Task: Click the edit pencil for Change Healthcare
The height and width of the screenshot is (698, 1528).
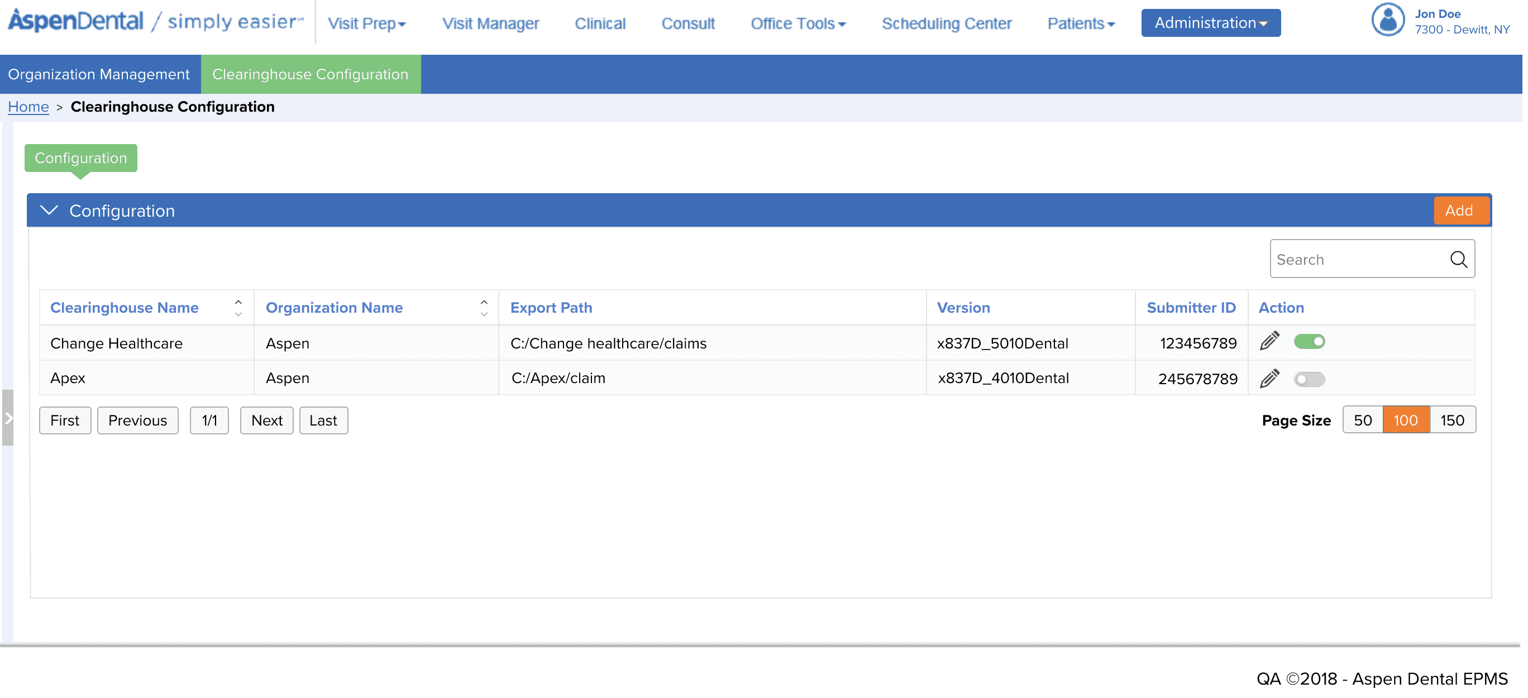Action: (1269, 341)
